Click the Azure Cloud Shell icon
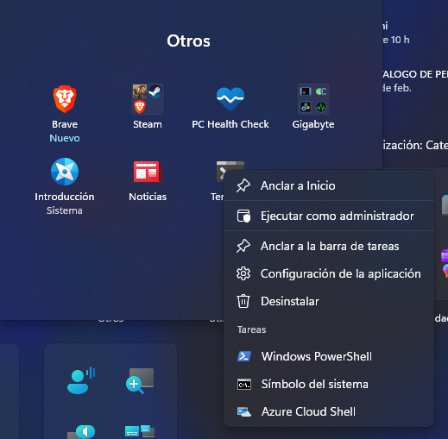448x439 pixels. pos(244,411)
